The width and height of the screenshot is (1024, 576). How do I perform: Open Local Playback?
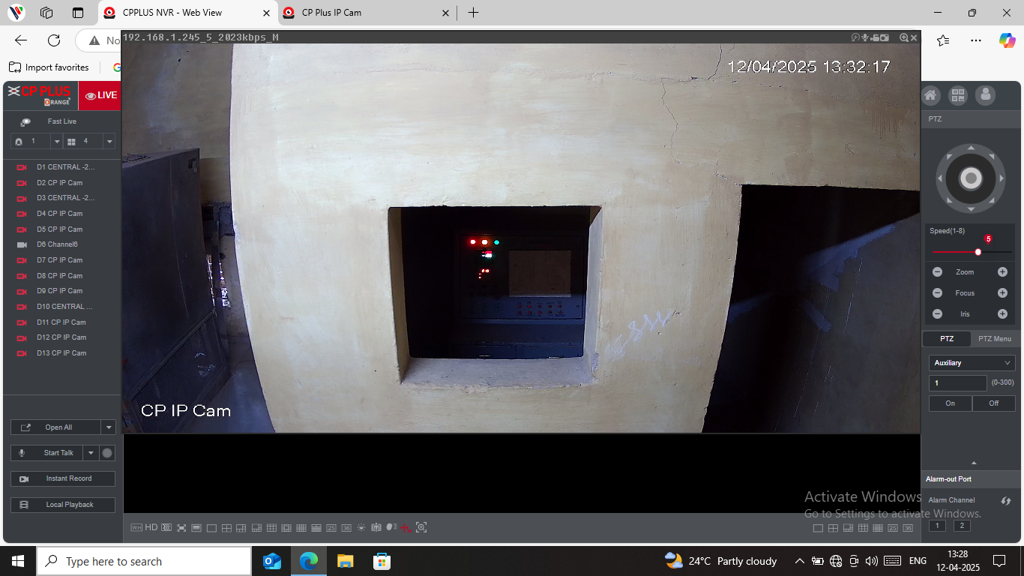point(63,505)
